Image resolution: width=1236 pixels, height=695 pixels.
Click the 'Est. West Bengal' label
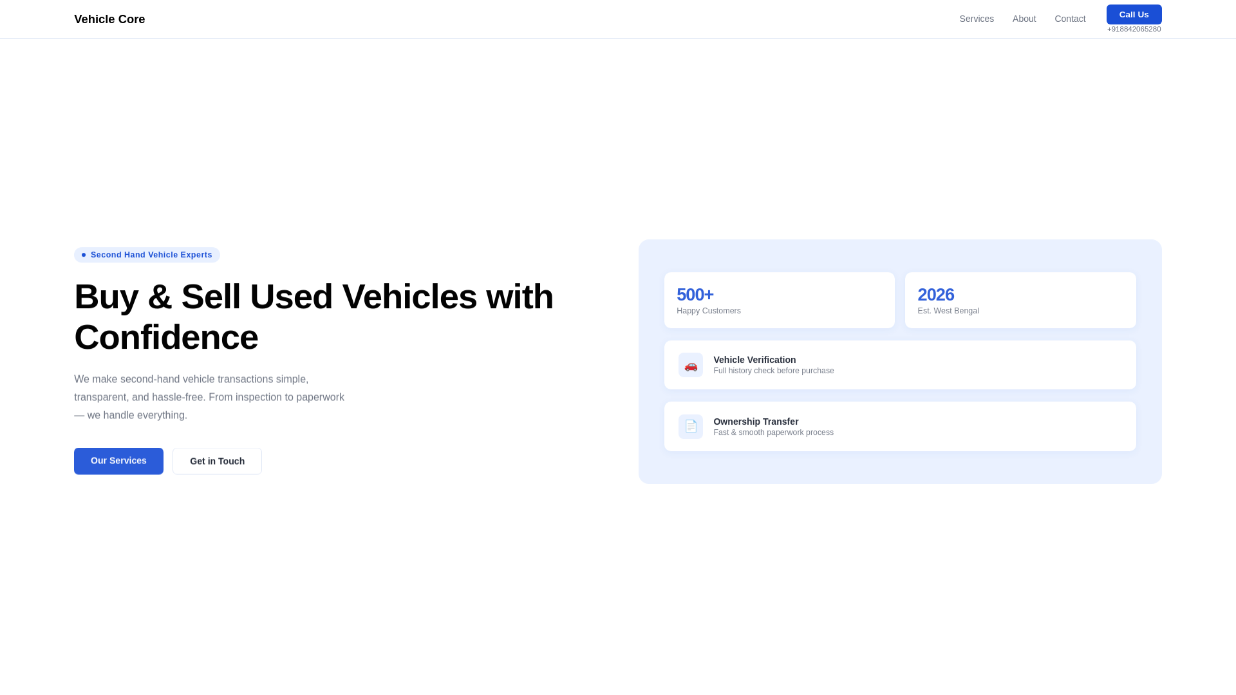point(948,311)
